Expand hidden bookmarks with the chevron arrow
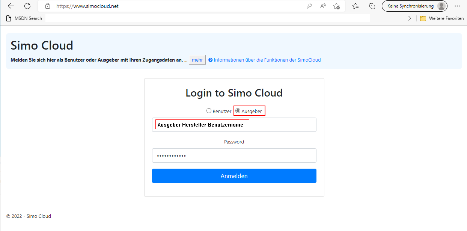467x231 pixels. pos(410,18)
